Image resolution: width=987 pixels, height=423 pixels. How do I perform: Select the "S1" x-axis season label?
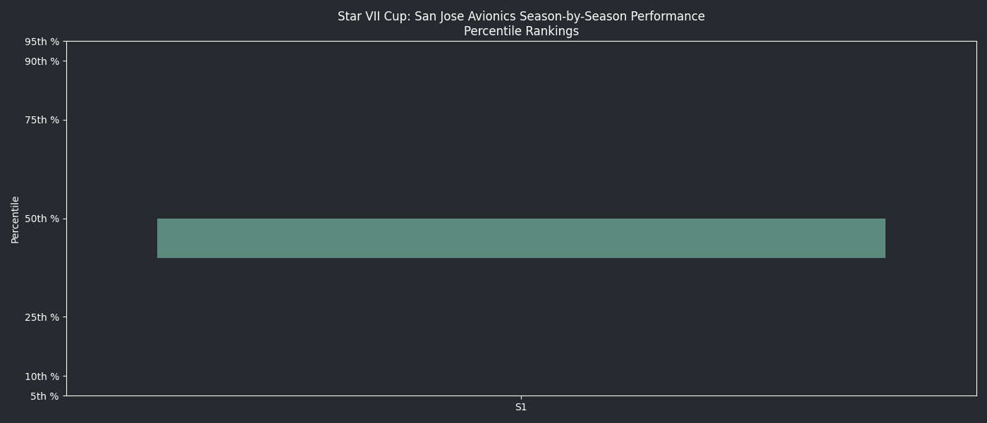point(521,407)
